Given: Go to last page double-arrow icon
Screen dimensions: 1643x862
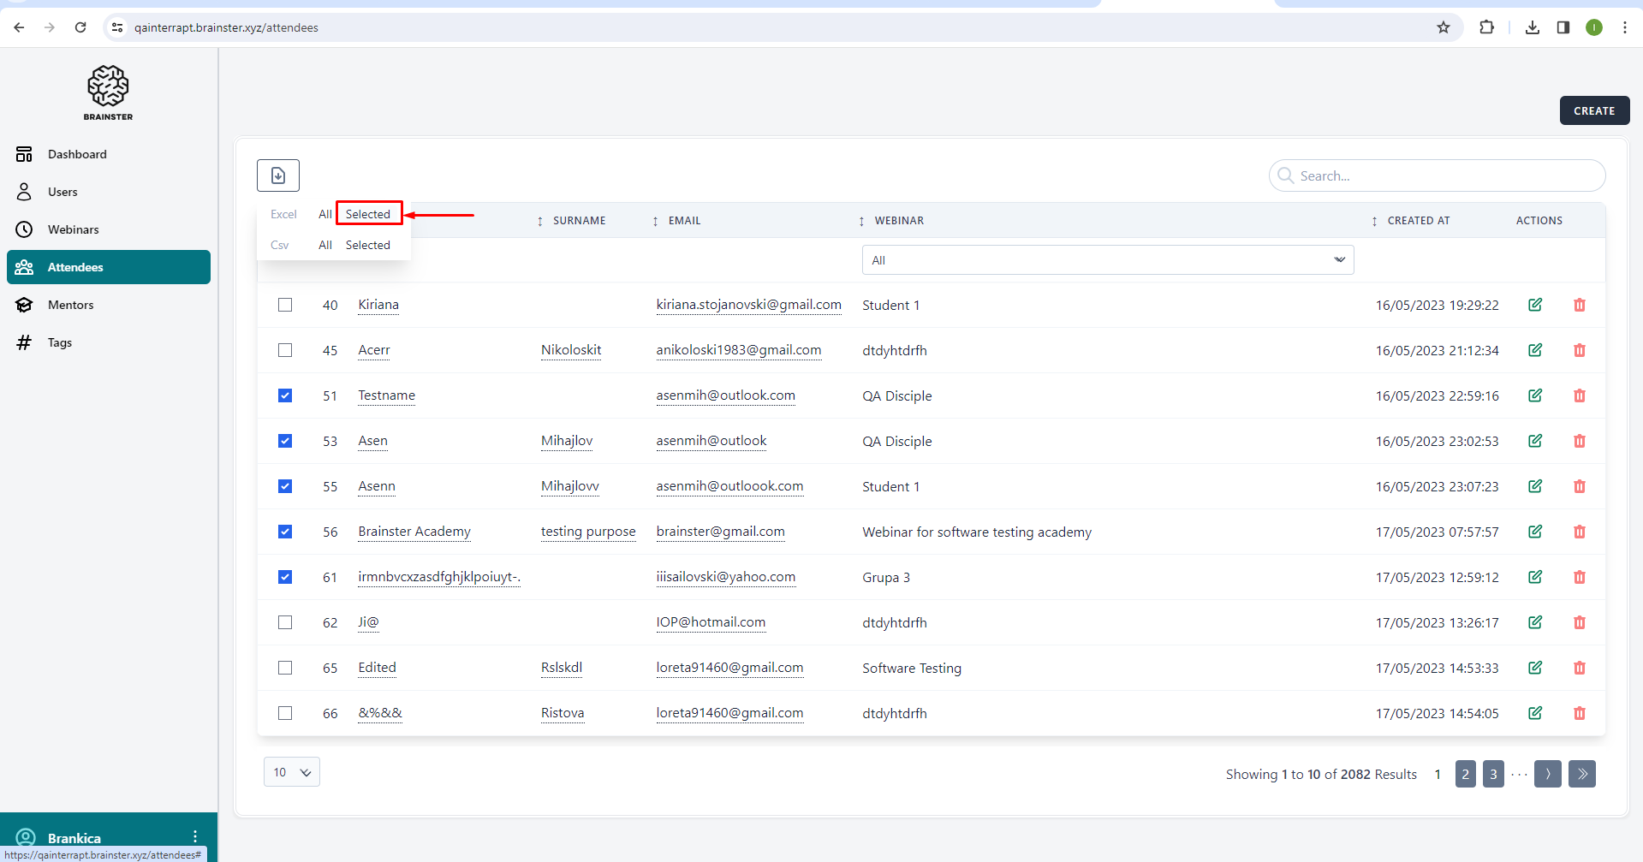Looking at the screenshot, I should pyautogui.click(x=1582, y=774).
